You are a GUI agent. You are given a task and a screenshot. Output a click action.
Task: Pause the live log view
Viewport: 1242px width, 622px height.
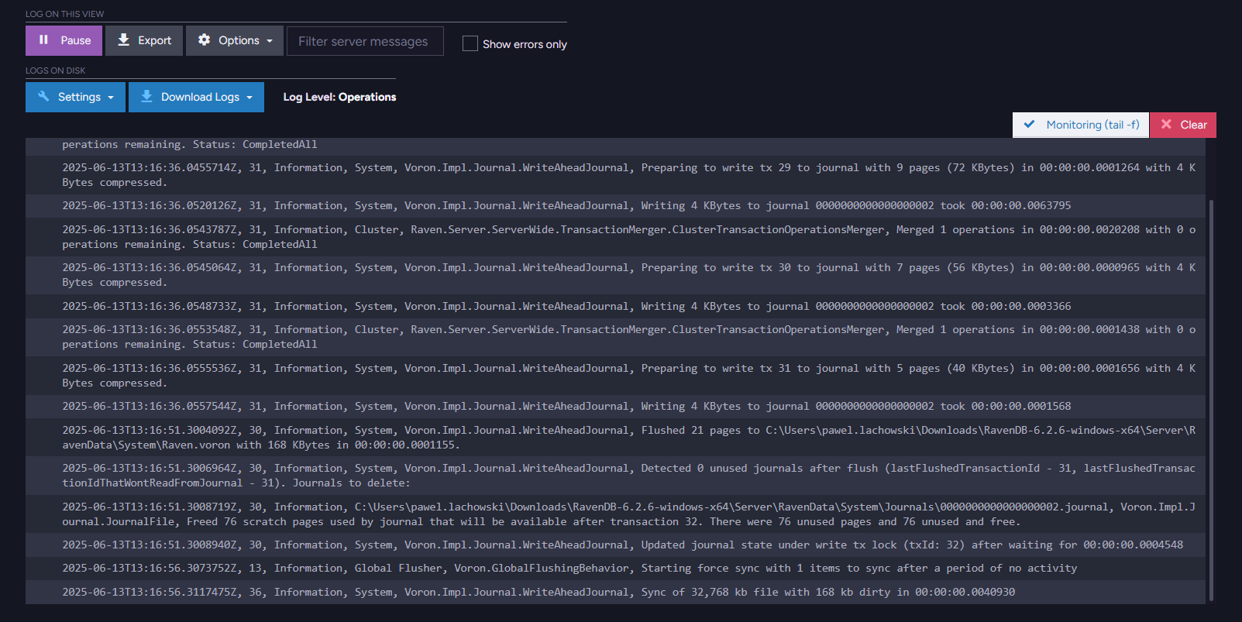pyautogui.click(x=64, y=40)
